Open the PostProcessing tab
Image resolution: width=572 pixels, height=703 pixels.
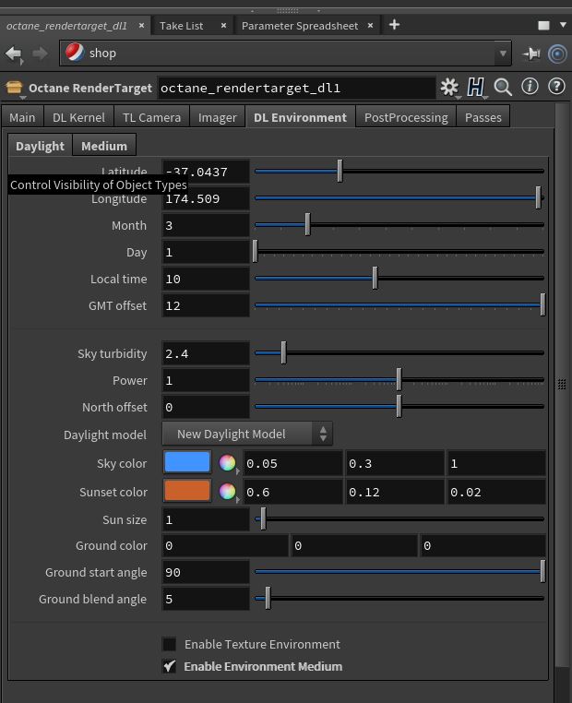click(406, 117)
